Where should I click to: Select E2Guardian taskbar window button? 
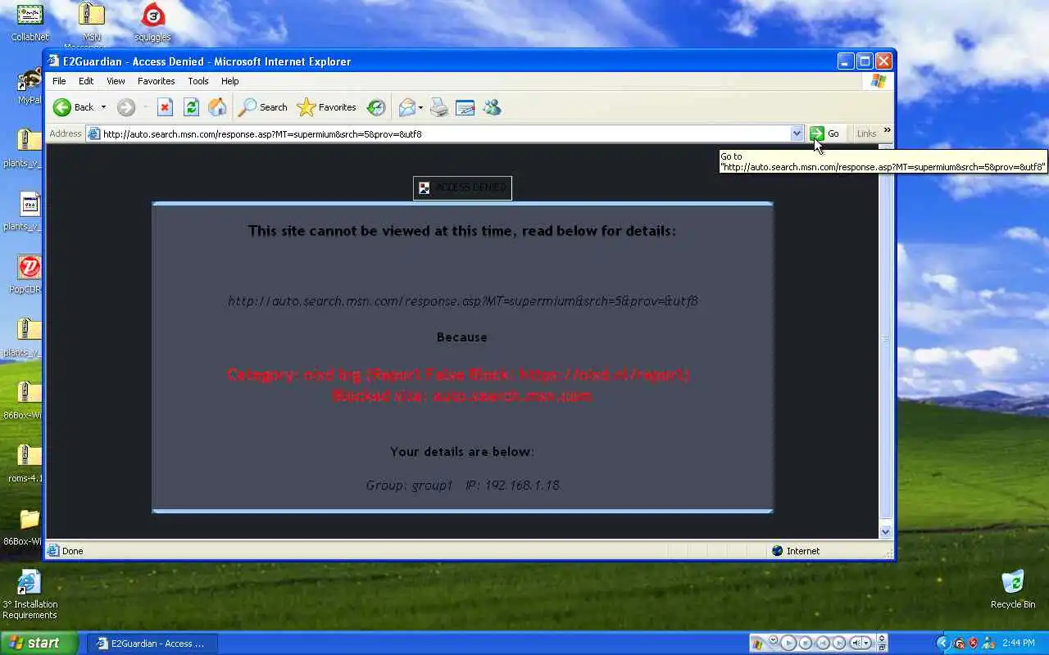(x=152, y=644)
